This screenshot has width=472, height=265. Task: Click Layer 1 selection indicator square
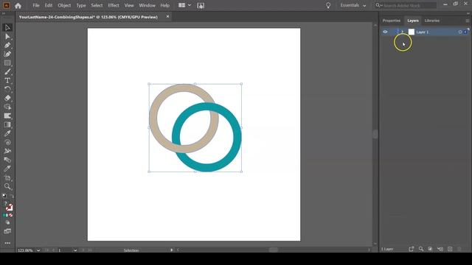(465, 32)
